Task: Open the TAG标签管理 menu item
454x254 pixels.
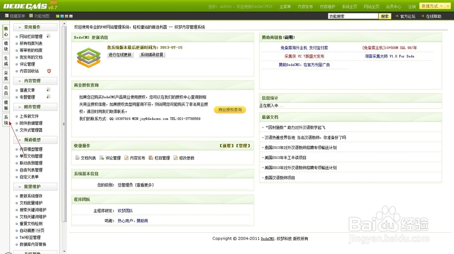Action: click(30, 237)
